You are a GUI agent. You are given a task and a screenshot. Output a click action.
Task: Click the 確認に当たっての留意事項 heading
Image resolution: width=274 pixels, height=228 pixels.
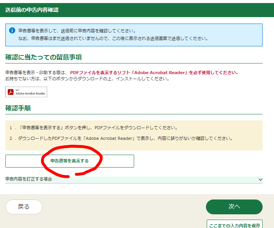point(44,57)
